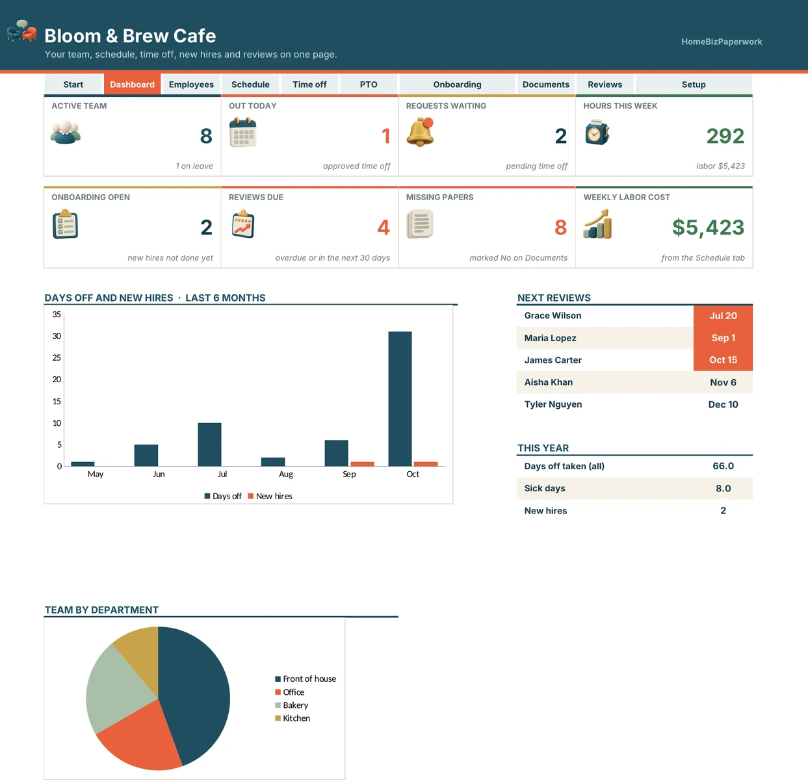
Task: Select the Dashboard tab
Action: click(132, 84)
